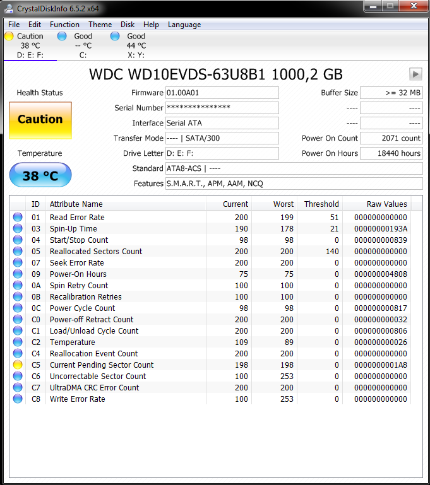Click the Raw Values column header
This screenshot has width=430, height=485.
click(377, 204)
